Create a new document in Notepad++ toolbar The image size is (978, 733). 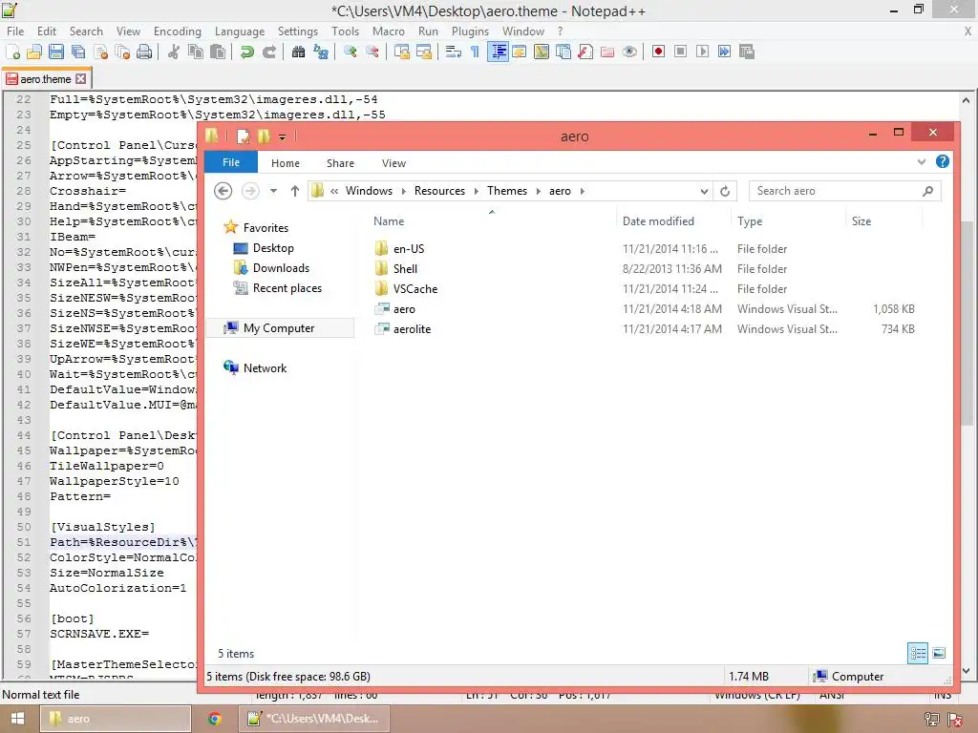pos(12,52)
